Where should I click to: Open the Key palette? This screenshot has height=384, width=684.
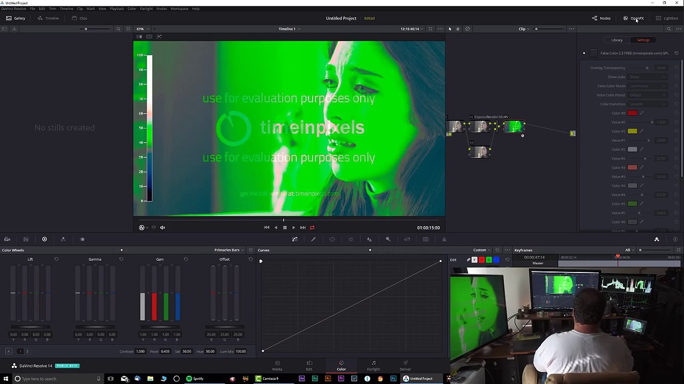click(x=388, y=239)
